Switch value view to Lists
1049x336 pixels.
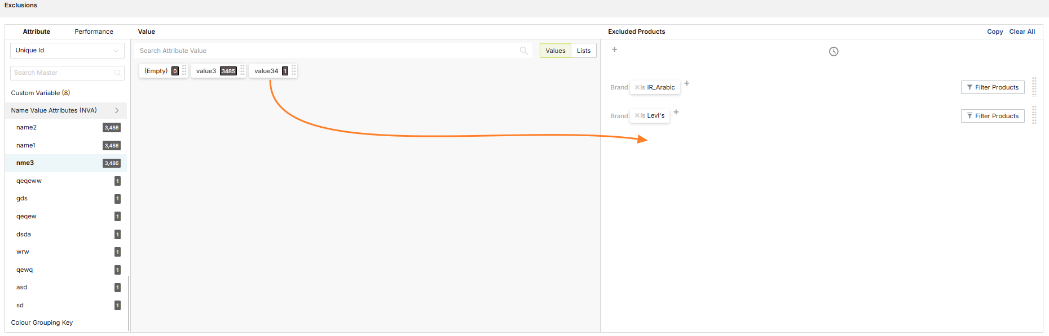pyautogui.click(x=583, y=51)
